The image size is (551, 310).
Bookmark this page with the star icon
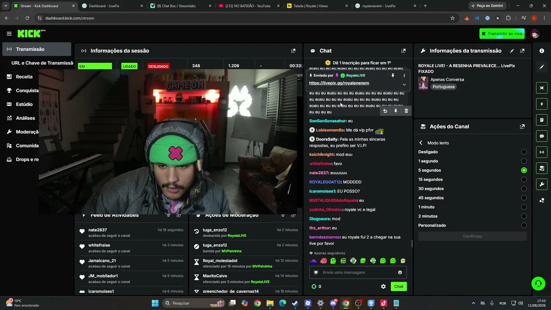point(452,18)
